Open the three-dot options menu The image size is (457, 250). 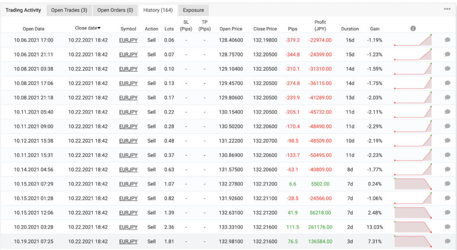(447, 9)
